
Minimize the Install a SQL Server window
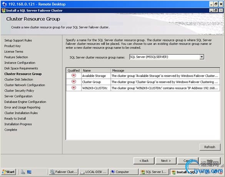(x=211, y=10)
